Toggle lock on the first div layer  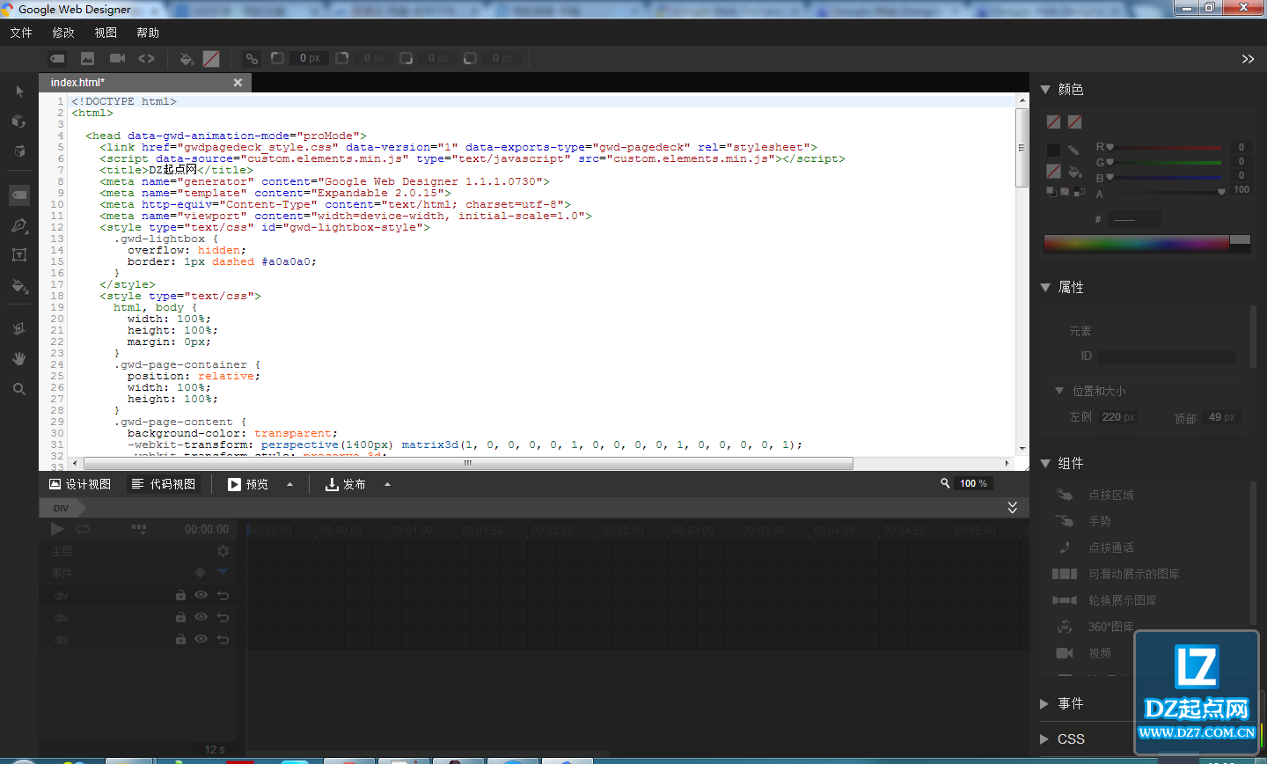click(x=180, y=595)
